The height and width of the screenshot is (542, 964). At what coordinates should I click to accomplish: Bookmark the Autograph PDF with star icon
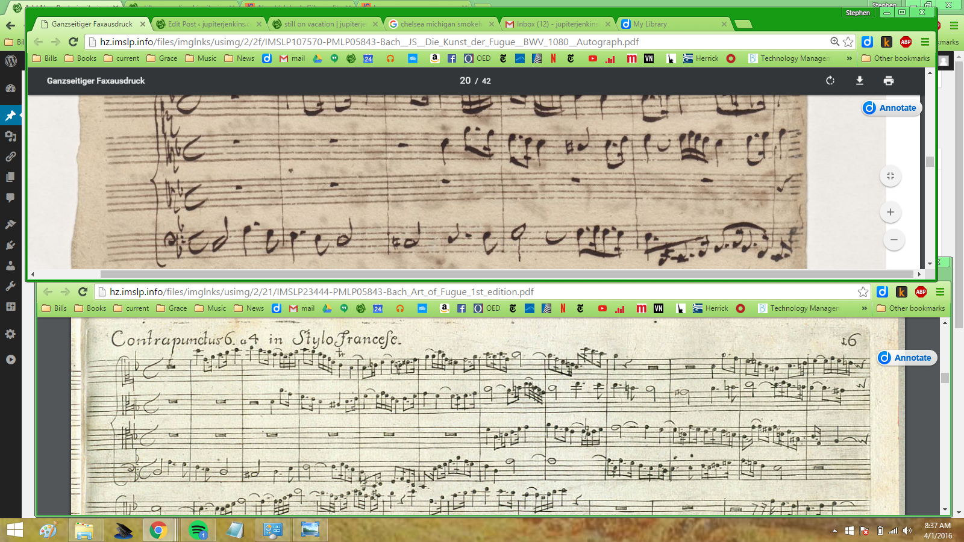(x=848, y=42)
